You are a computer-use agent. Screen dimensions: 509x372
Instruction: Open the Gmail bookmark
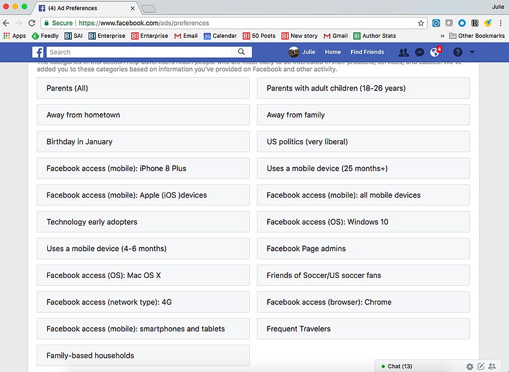tap(336, 36)
